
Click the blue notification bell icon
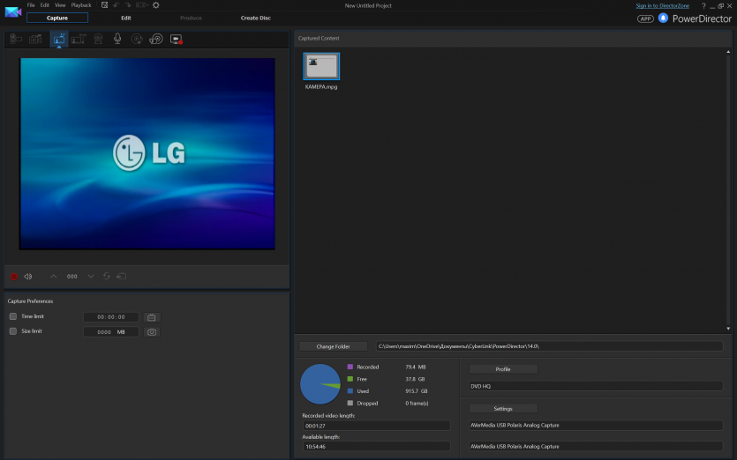pyautogui.click(x=663, y=18)
